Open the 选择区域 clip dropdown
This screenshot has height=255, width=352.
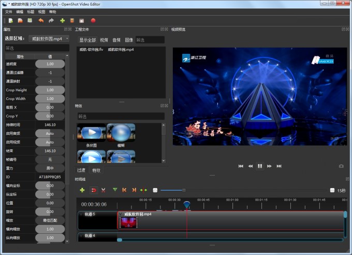click(49, 39)
